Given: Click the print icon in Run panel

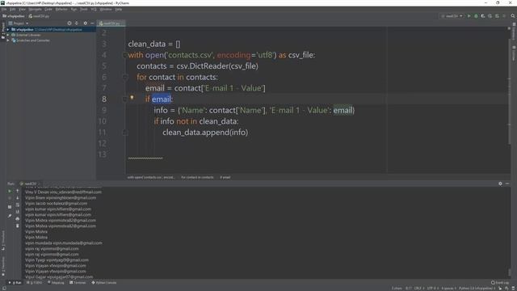Looking at the screenshot, I should [18, 219].
